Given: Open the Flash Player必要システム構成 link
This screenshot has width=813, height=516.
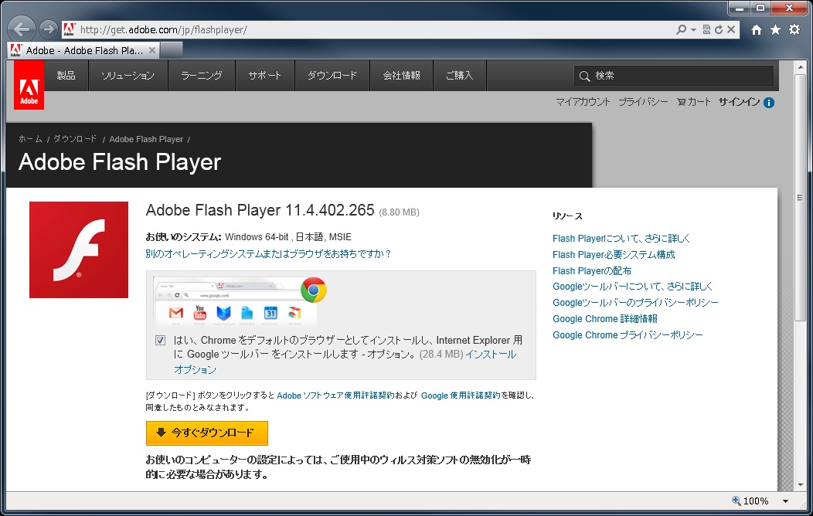Looking at the screenshot, I should point(614,255).
